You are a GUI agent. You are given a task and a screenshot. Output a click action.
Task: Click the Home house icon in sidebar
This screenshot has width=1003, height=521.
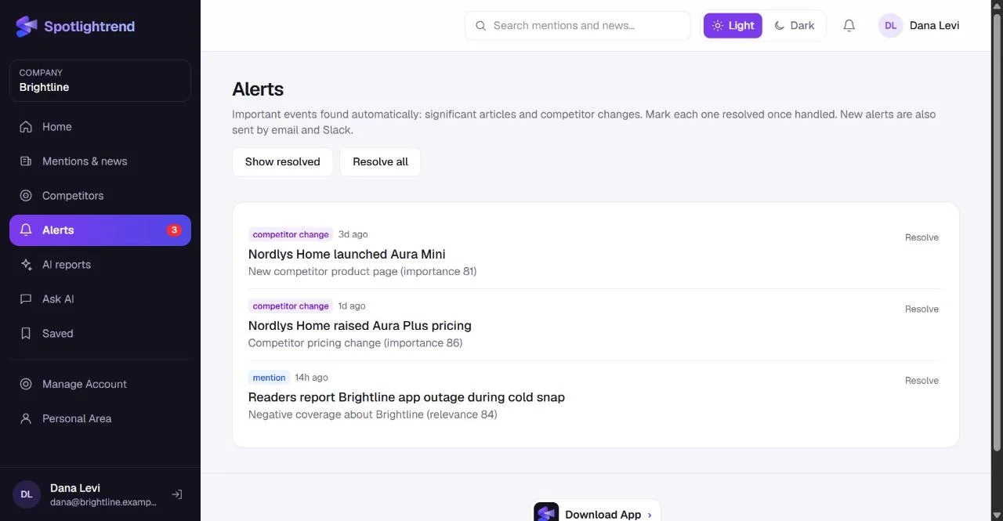coord(26,127)
